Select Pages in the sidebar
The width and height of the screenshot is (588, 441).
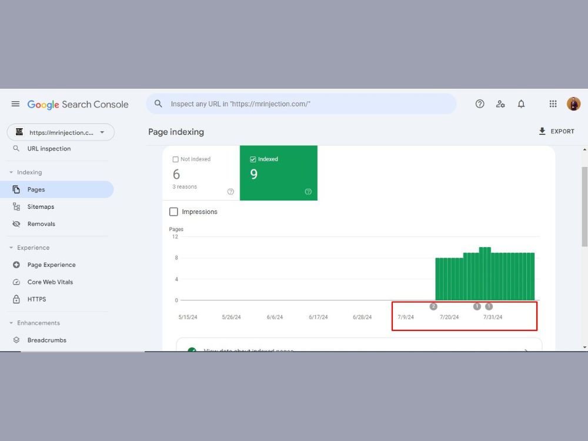click(x=57, y=189)
